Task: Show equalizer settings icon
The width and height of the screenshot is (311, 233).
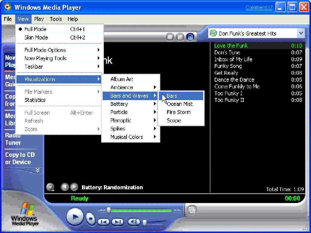Action: 180,37
